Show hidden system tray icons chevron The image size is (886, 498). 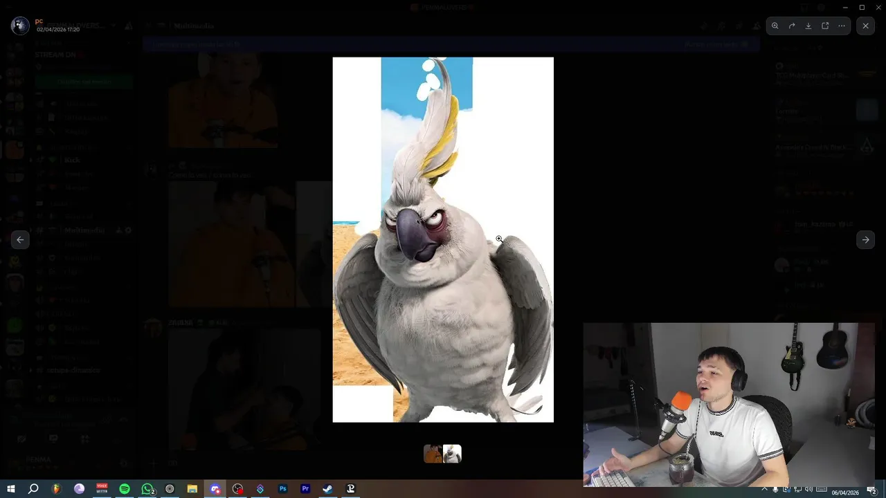(765, 490)
